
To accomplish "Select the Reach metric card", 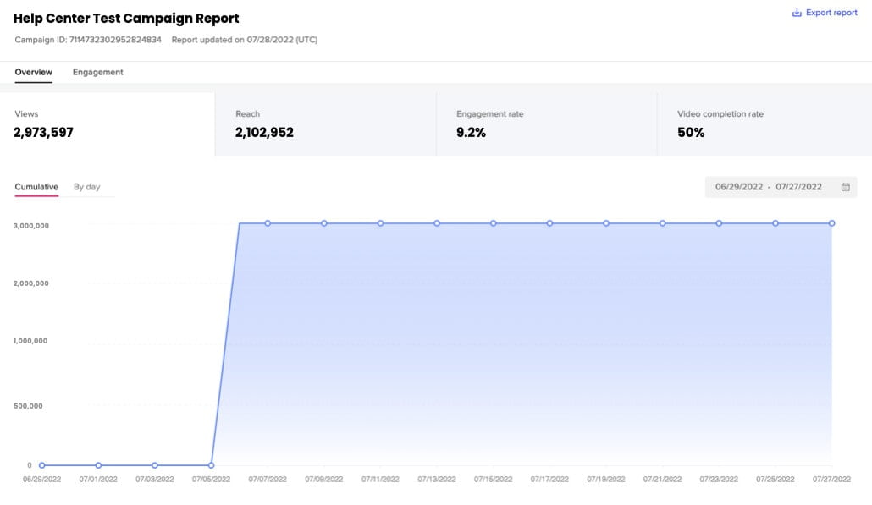I will pyautogui.click(x=325, y=124).
